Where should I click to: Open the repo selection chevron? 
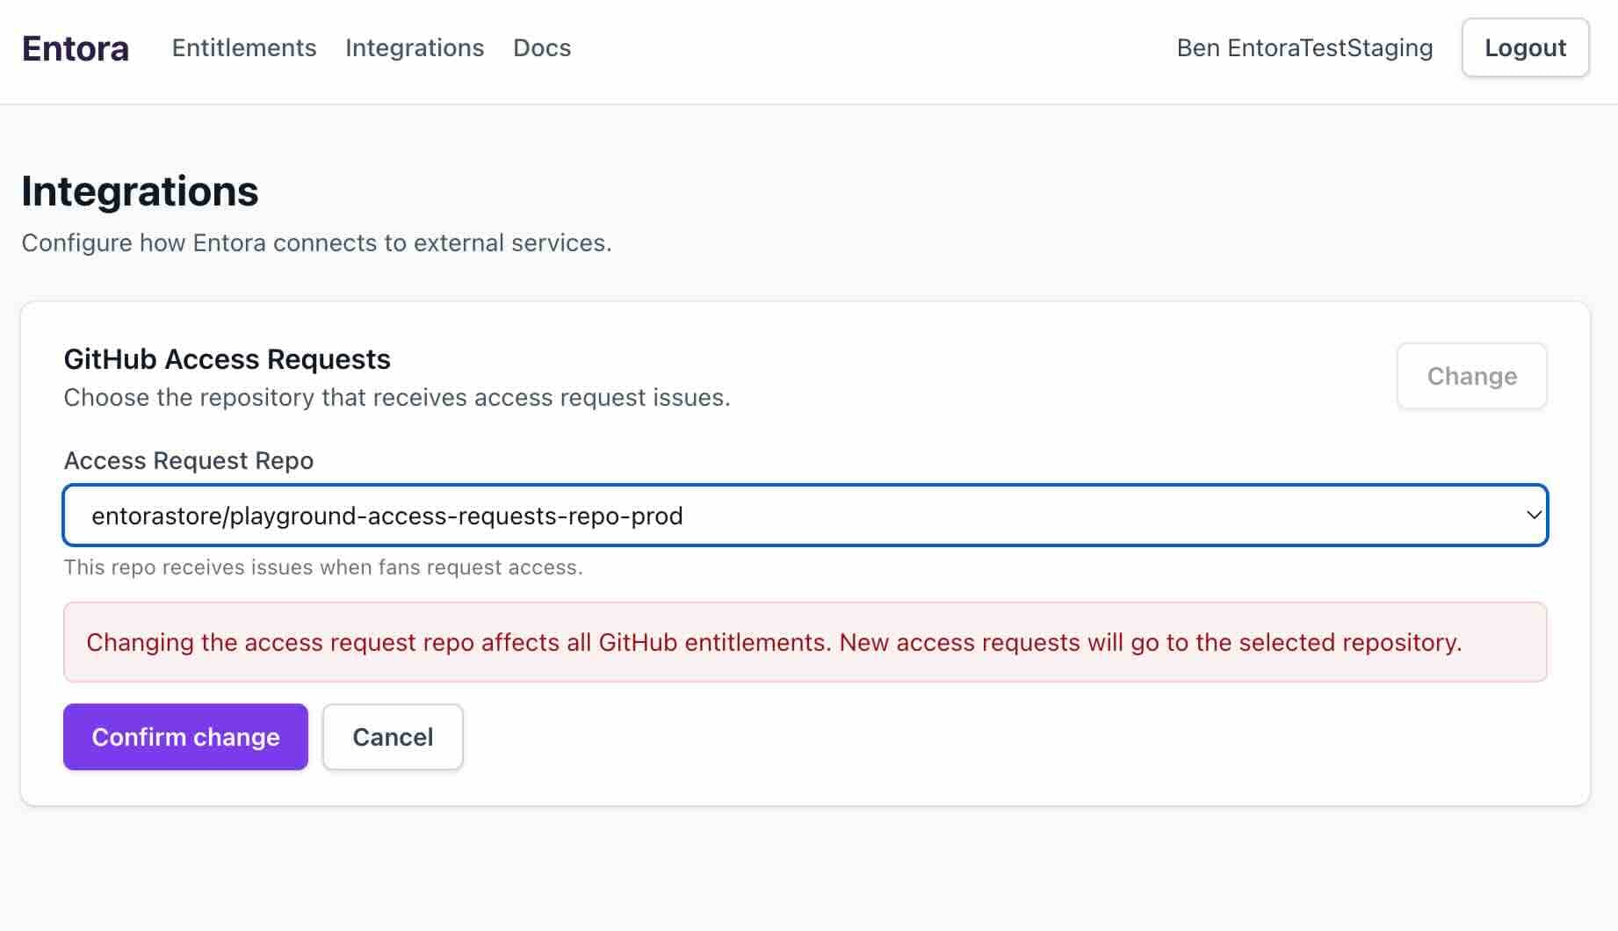1532,516
